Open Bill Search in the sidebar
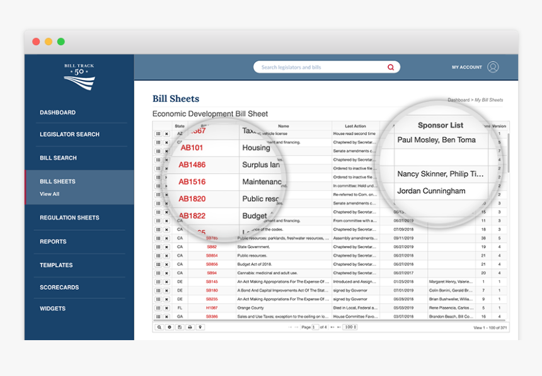The height and width of the screenshot is (376, 542). (x=58, y=158)
